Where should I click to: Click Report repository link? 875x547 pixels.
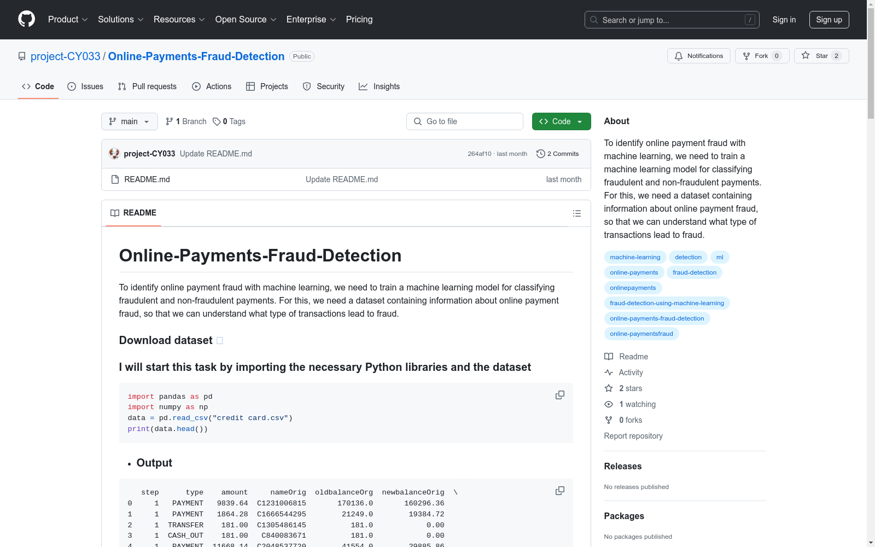point(633,436)
